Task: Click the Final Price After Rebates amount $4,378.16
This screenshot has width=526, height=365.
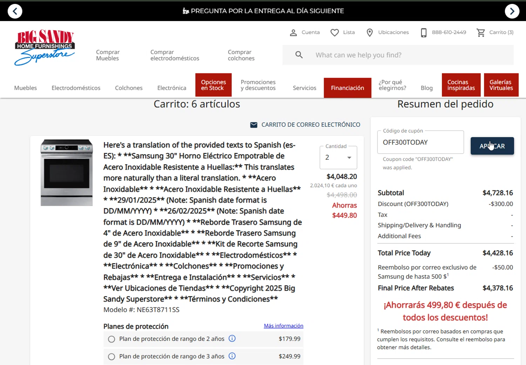Action: [x=498, y=288]
